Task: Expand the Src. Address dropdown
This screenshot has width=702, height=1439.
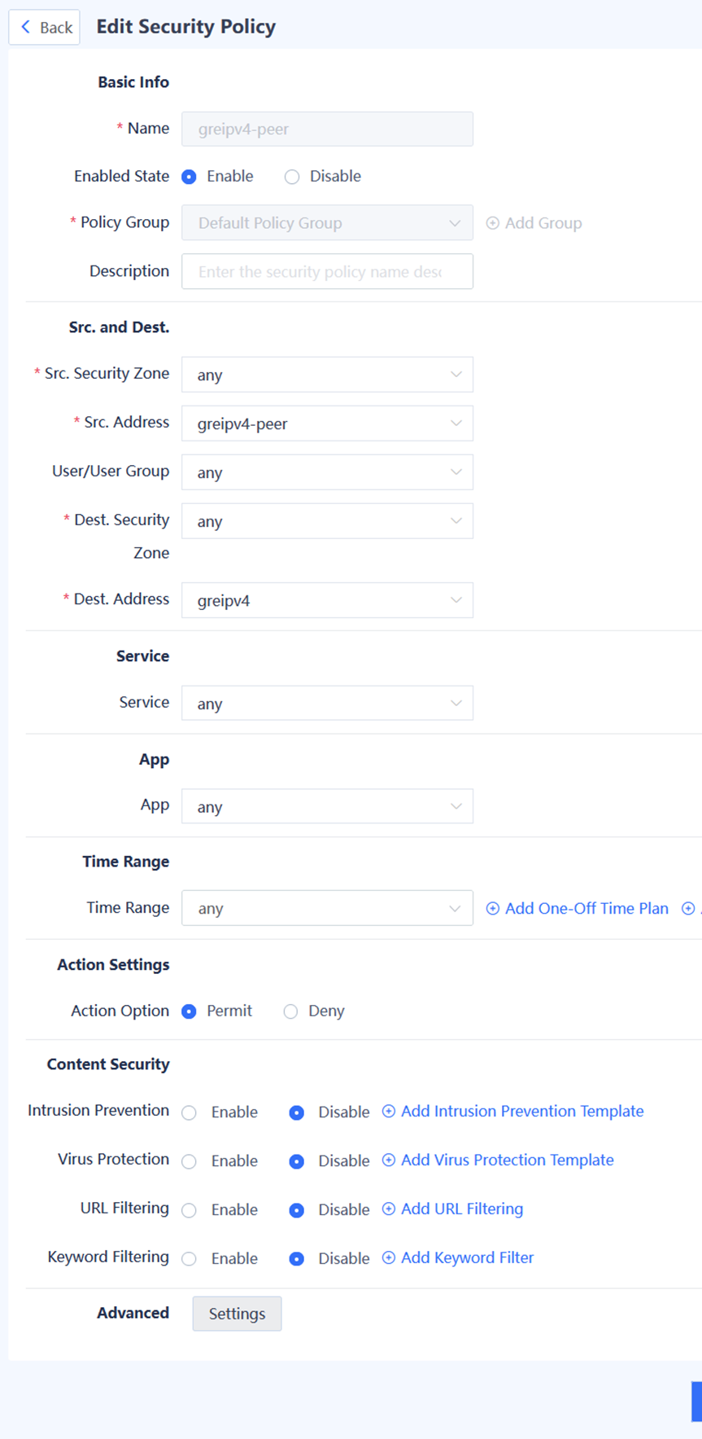Action: [327, 423]
